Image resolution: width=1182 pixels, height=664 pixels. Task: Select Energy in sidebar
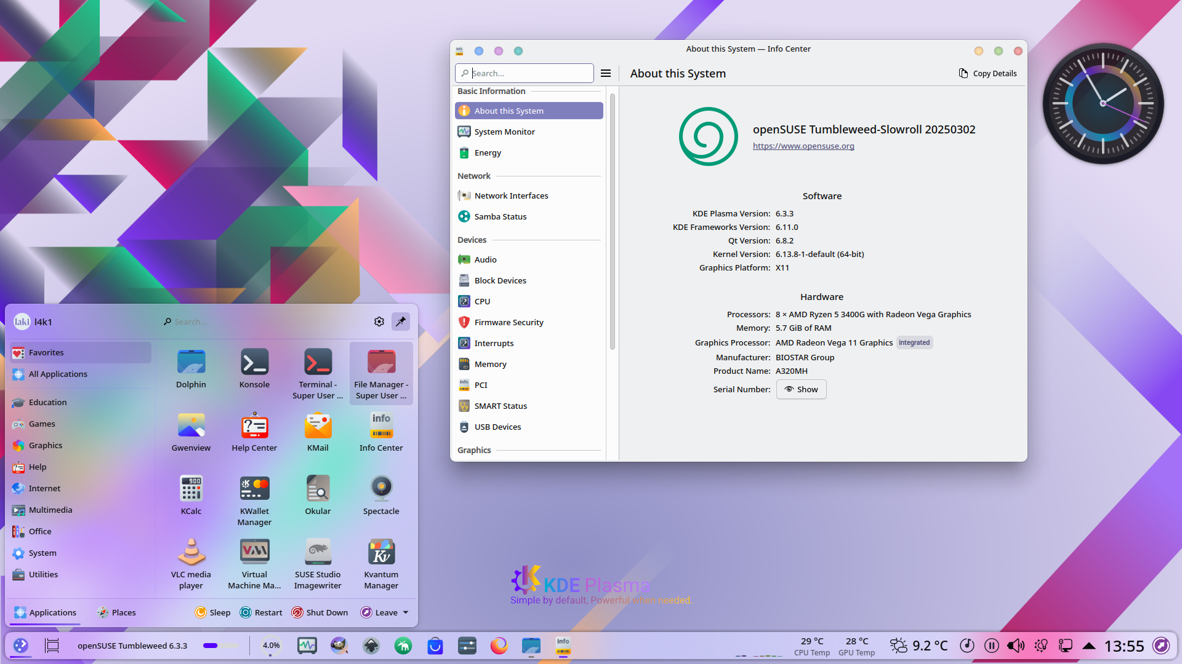(x=529, y=152)
